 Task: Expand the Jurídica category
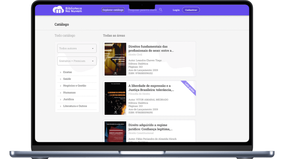[77, 99]
